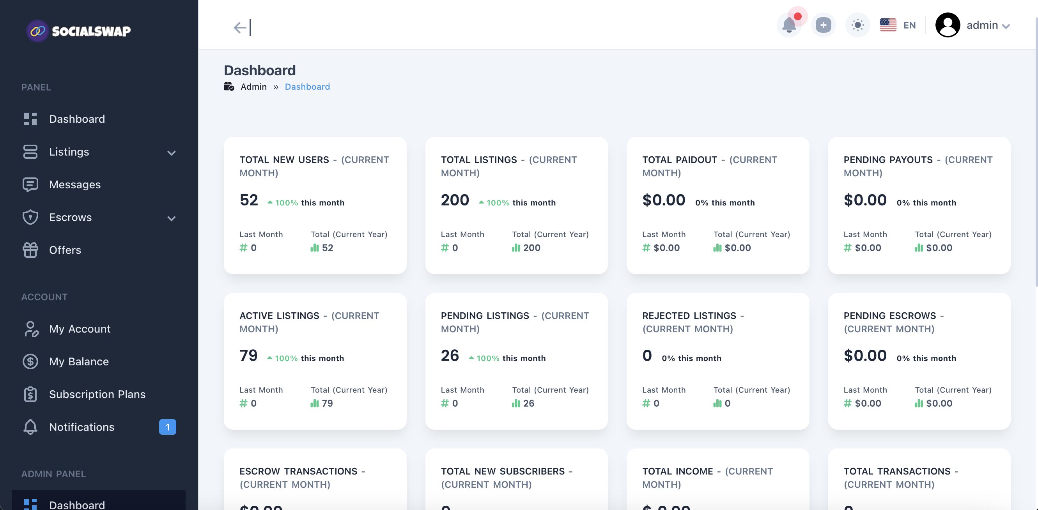Click the Total Listings stat card

coord(516,205)
